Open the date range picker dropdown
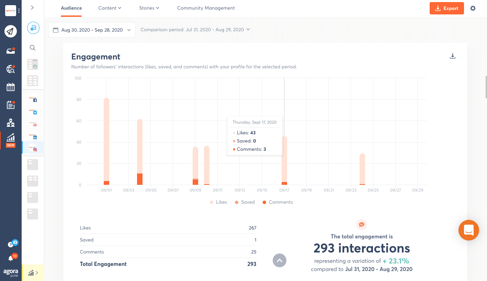The height and width of the screenshot is (281, 487). [x=92, y=30]
